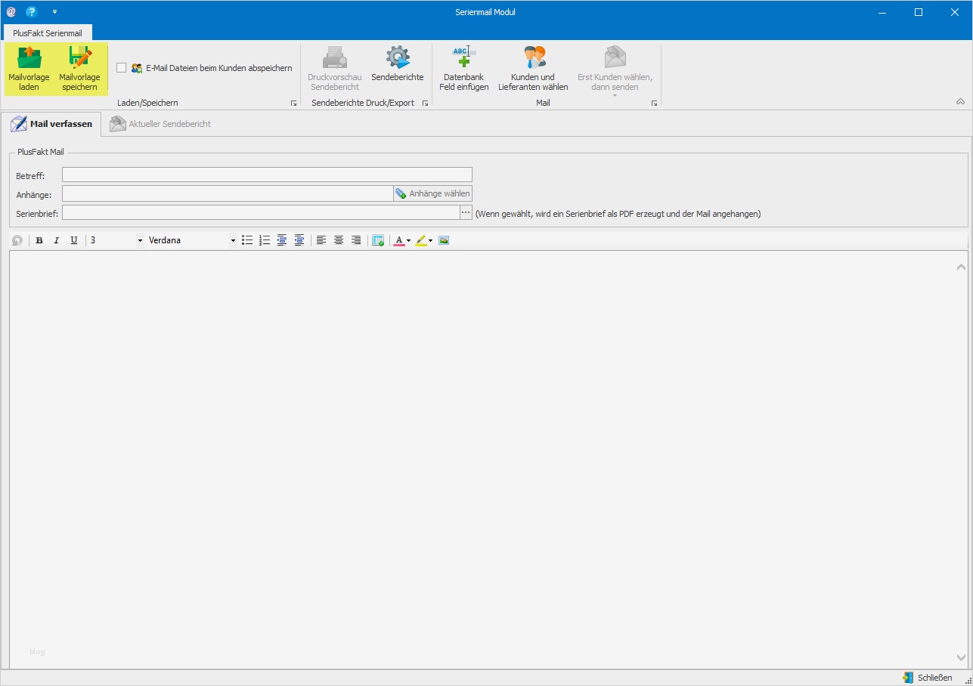Open the Verdana font dropdown
This screenshot has width=973, height=686.
pyautogui.click(x=233, y=240)
